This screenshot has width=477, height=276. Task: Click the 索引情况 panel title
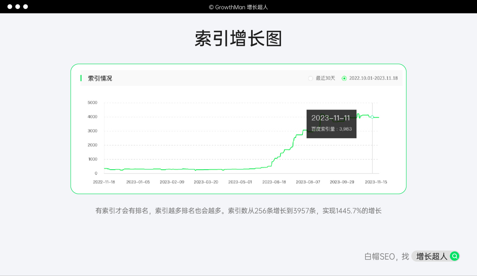[100, 78]
